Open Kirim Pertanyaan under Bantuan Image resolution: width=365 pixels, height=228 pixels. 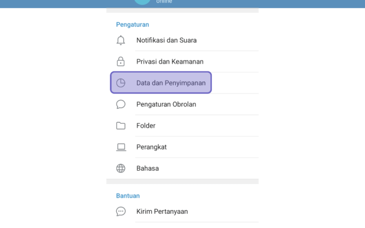(x=182, y=212)
